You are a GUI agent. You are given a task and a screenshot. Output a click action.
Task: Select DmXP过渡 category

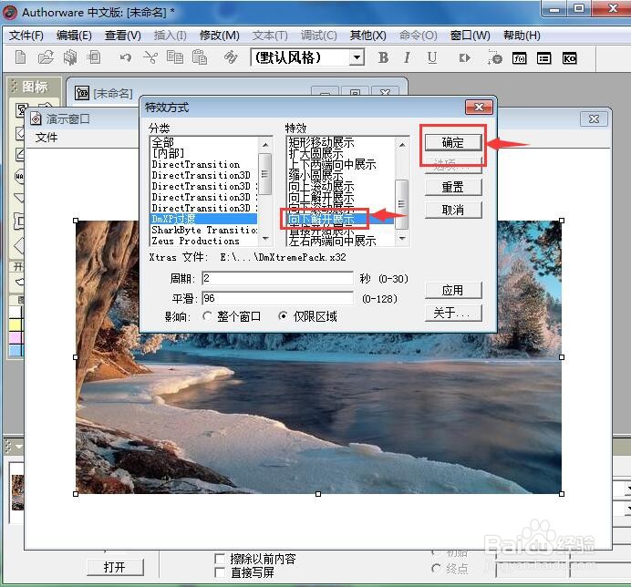pyautogui.click(x=203, y=219)
